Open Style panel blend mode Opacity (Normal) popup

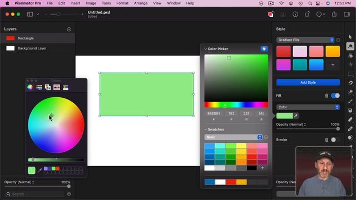coord(291,124)
